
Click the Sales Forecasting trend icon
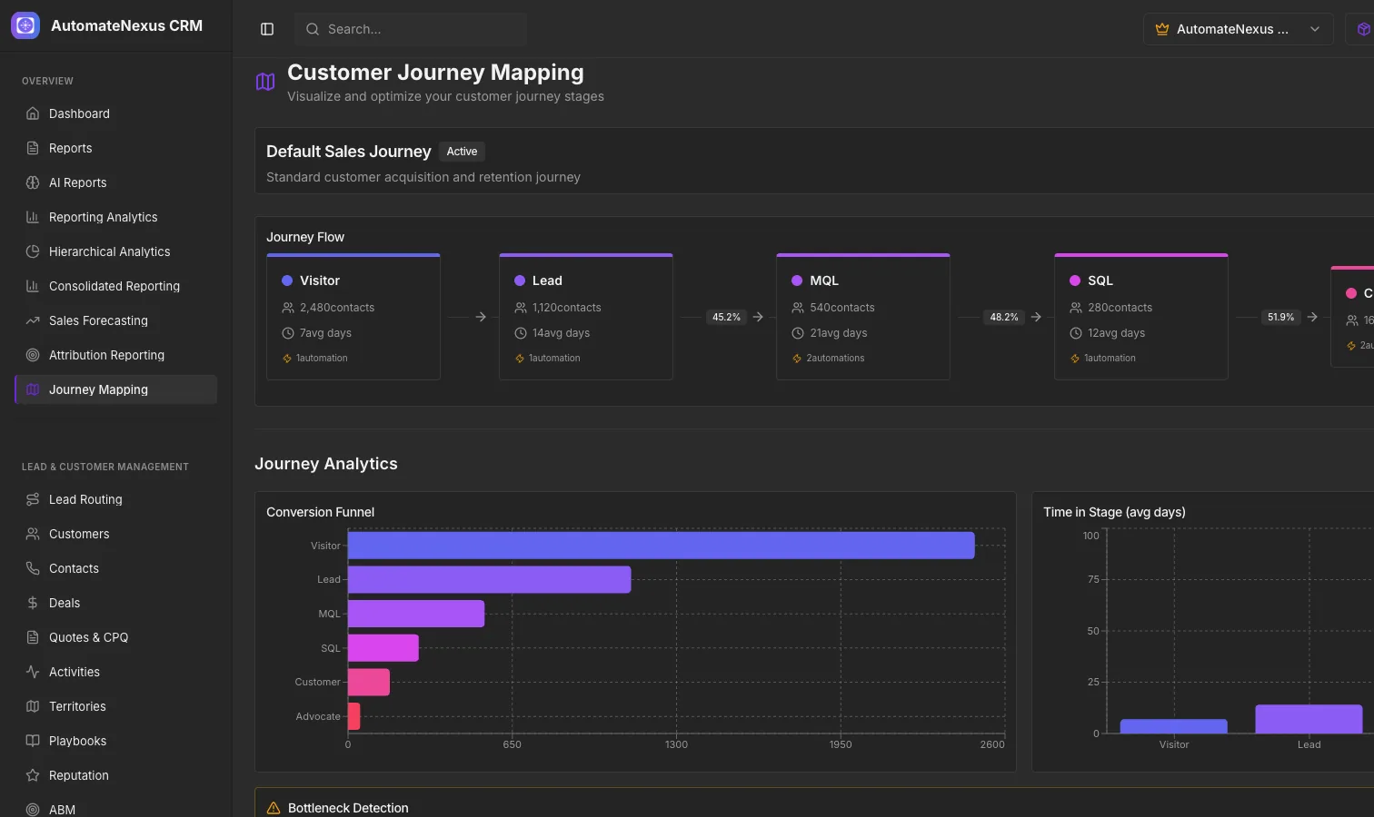(33, 320)
